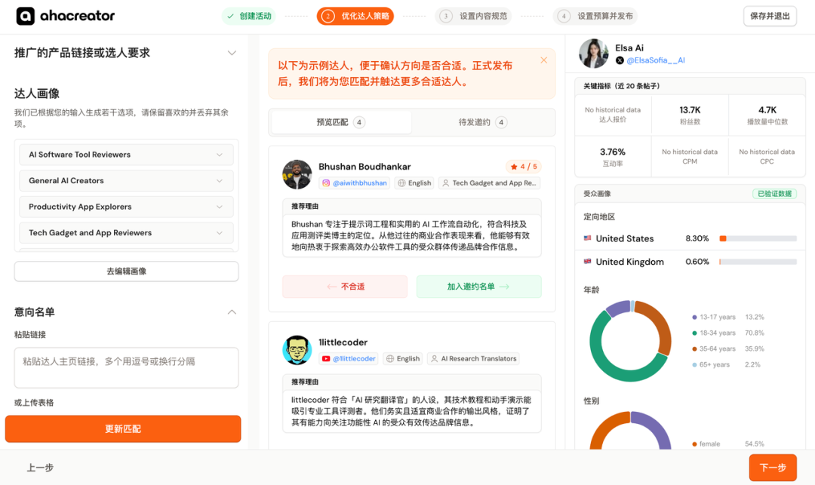Close the orange notice banner

(543, 60)
